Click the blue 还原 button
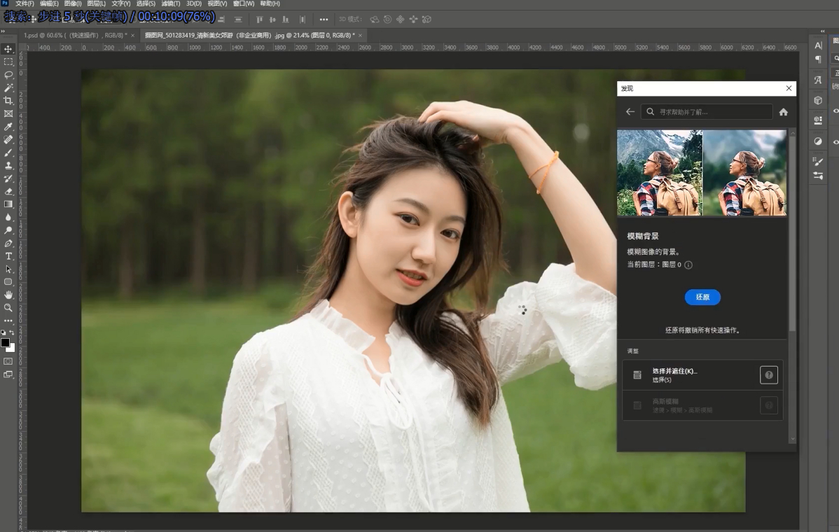 click(702, 297)
